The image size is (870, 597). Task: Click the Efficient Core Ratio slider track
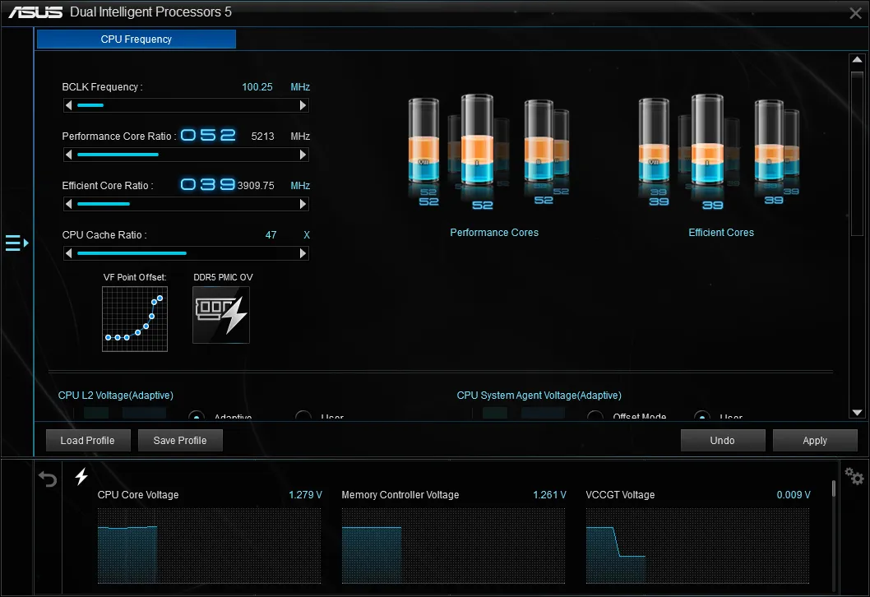point(186,204)
